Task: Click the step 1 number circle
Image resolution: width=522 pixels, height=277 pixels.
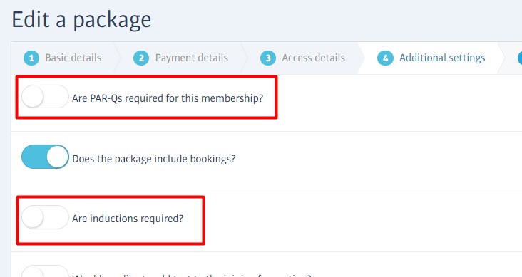Action: 31,58
